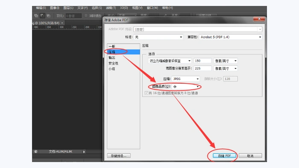Image resolution: width=299 pixels, height=168 pixels.
Task: Open the 像素/英寸 unit dropdown beside 150
Action: click(x=226, y=61)
